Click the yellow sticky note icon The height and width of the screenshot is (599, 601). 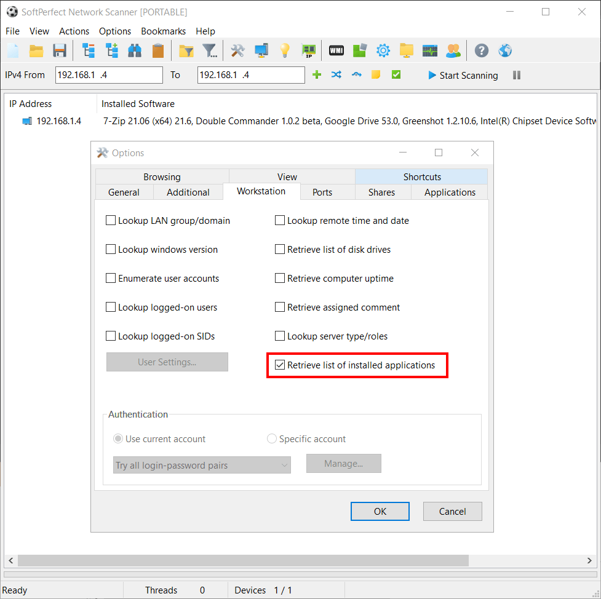click(x=376, y=75)
